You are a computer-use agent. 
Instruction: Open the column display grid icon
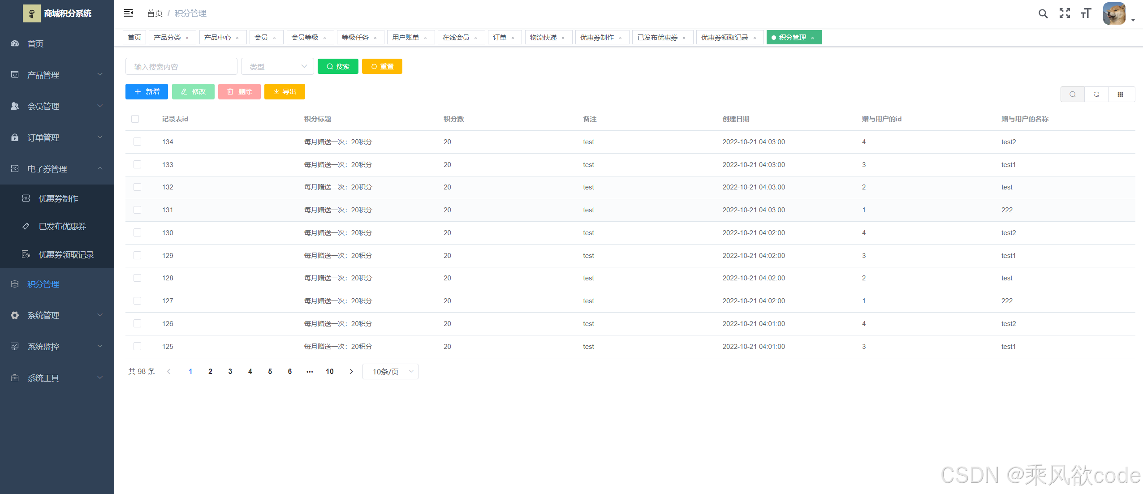[x=1120, y=94]
